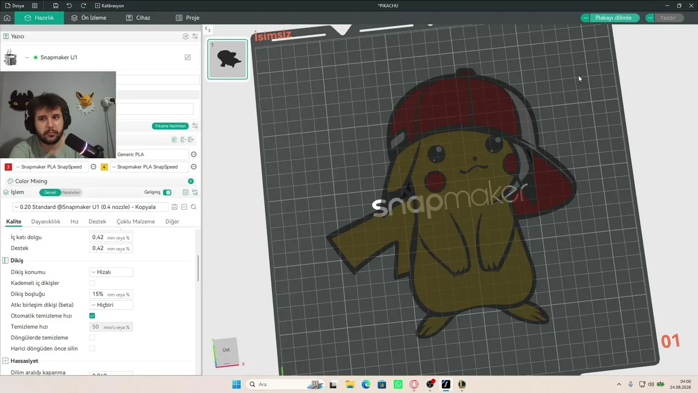Open the Çoklu Malzeme settings tab
698x393 pixels.
136,222
